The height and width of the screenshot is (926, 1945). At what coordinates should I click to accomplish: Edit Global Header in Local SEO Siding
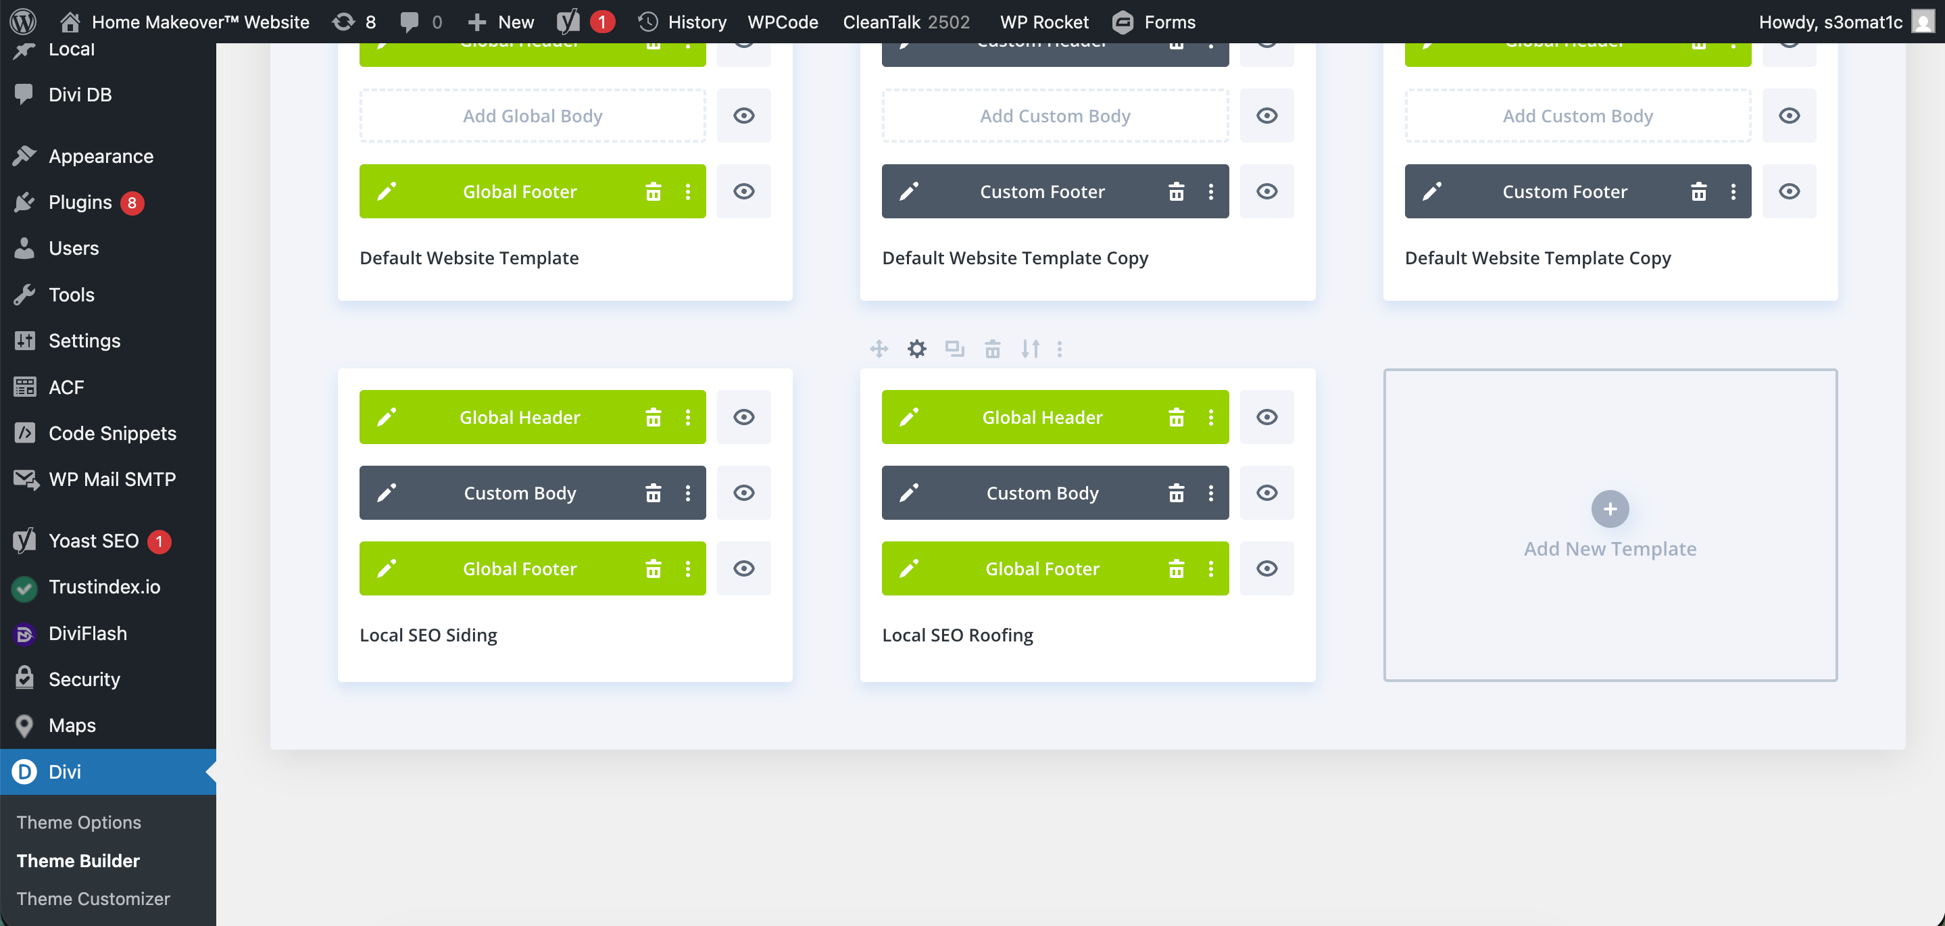387,417
